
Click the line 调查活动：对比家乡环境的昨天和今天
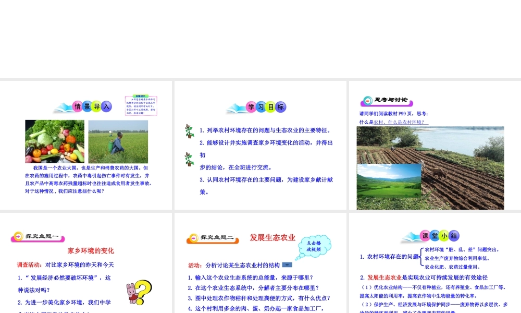(66, 265)
